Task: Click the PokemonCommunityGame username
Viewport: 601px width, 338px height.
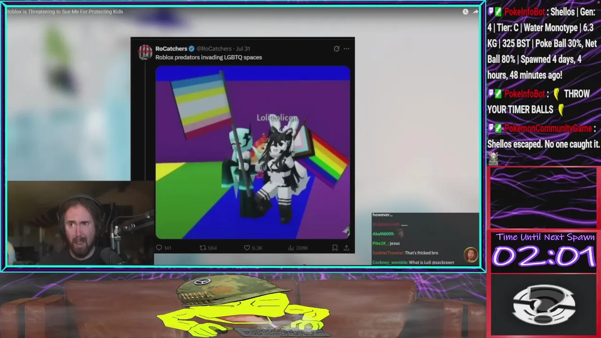Action: coord(548,128)
